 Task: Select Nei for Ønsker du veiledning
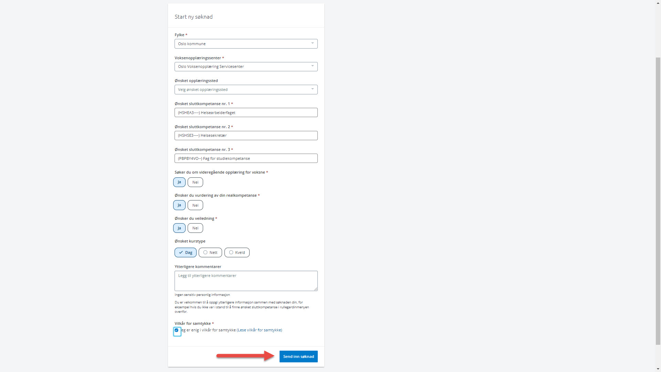(195, 228)
